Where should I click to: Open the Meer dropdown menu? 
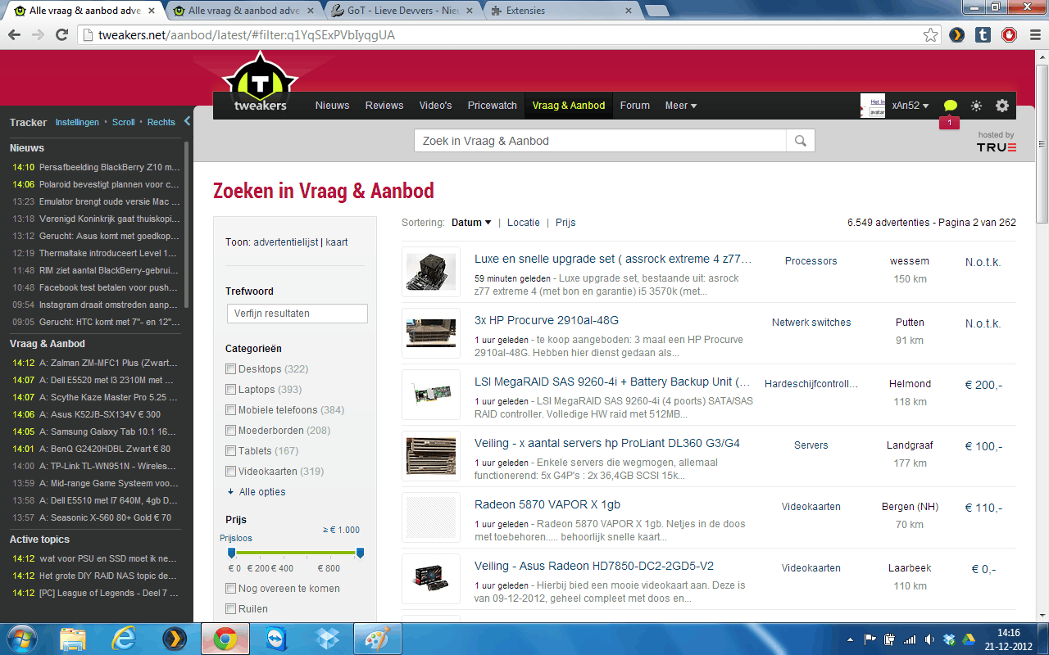pyautogui.click(x=681, y=106)
